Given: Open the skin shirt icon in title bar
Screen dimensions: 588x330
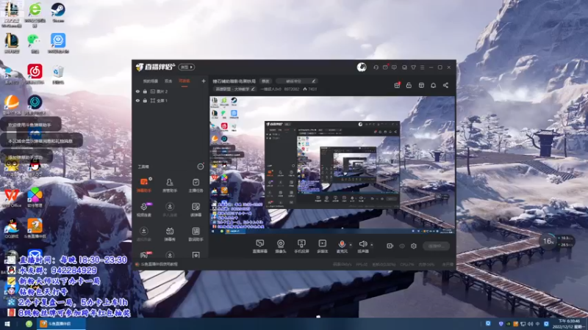Looking at the screenshot, I should coord(413,67).
